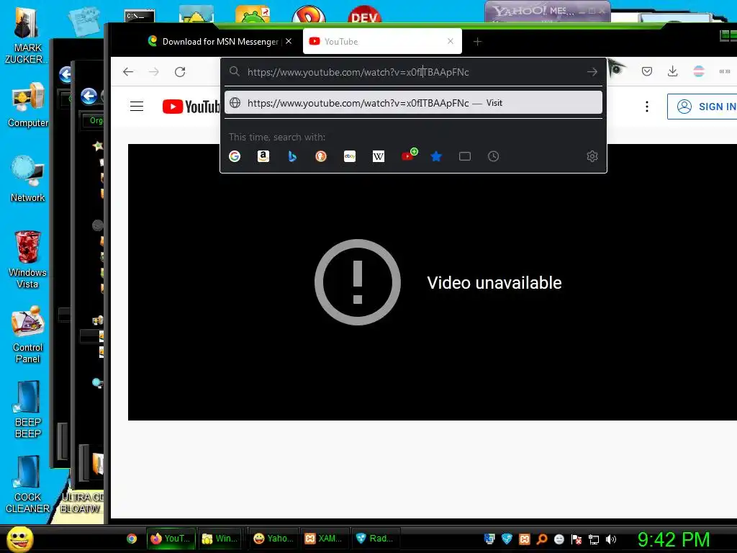Switch to Win... taskbar button

tap(220, 539)
